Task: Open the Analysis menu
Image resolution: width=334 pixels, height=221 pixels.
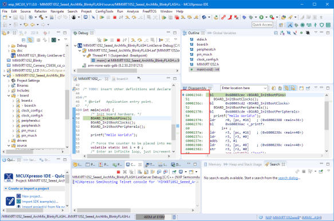Action: [133, 11]
